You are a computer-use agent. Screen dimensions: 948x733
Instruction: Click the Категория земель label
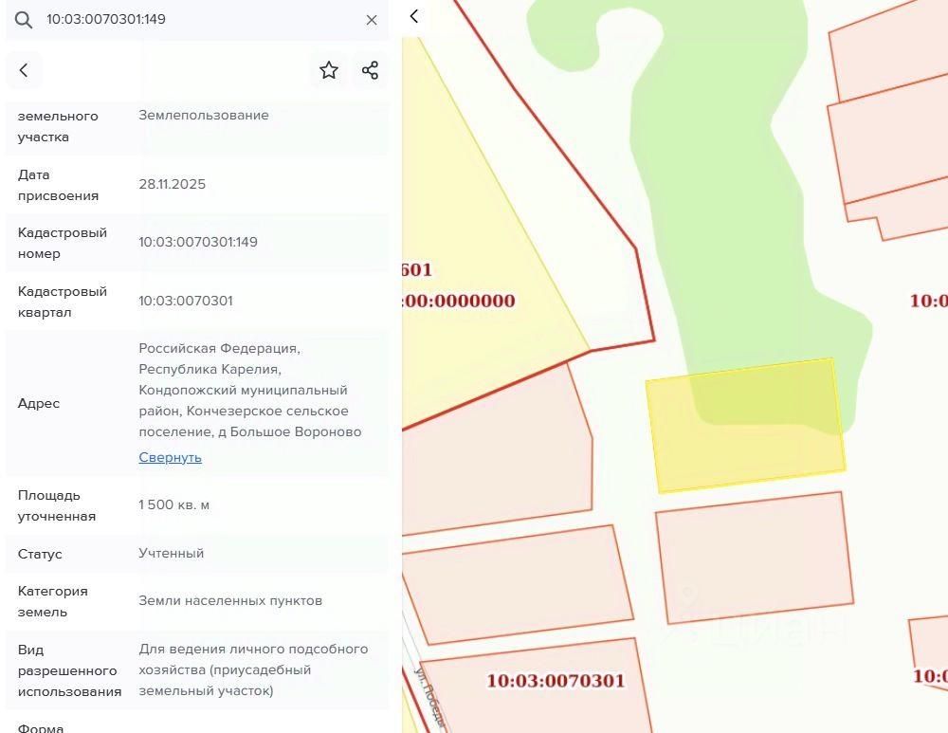(x=52, y=601)
